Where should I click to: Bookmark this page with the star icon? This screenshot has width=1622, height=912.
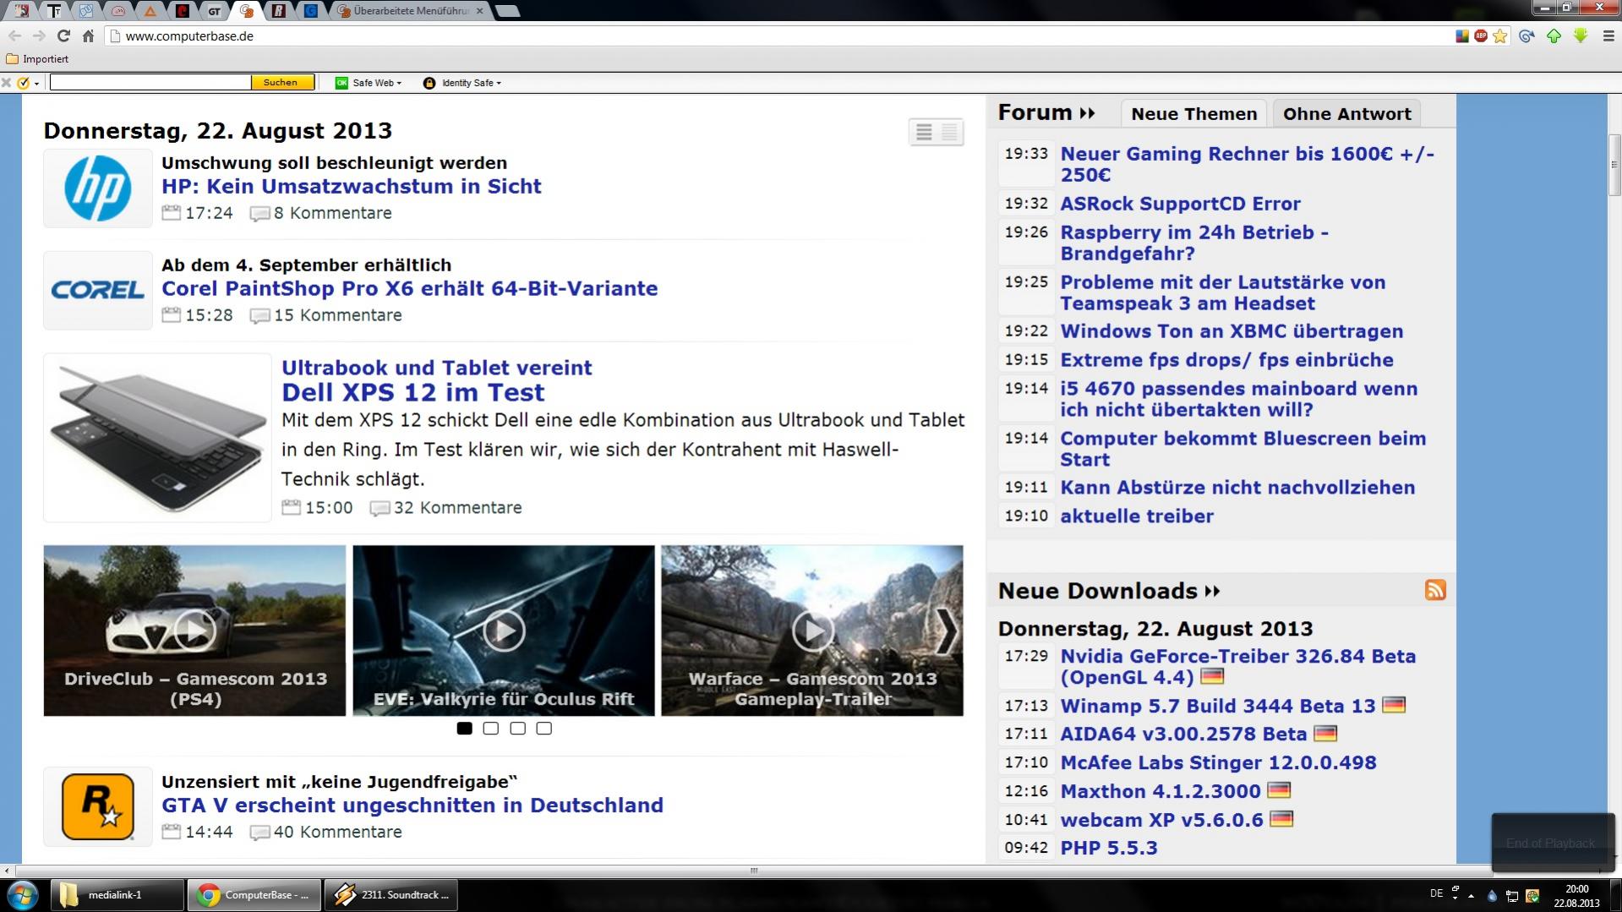pos(1500,35)
